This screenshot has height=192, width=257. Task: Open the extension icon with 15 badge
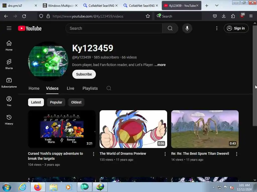(242, 16)
